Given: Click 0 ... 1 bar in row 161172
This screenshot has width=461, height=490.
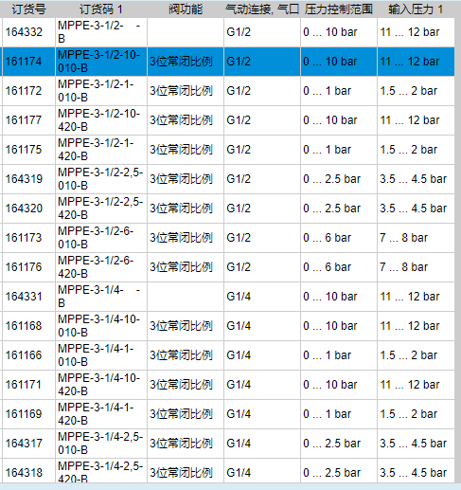Looking at the screenshot, I should (328, 91).
